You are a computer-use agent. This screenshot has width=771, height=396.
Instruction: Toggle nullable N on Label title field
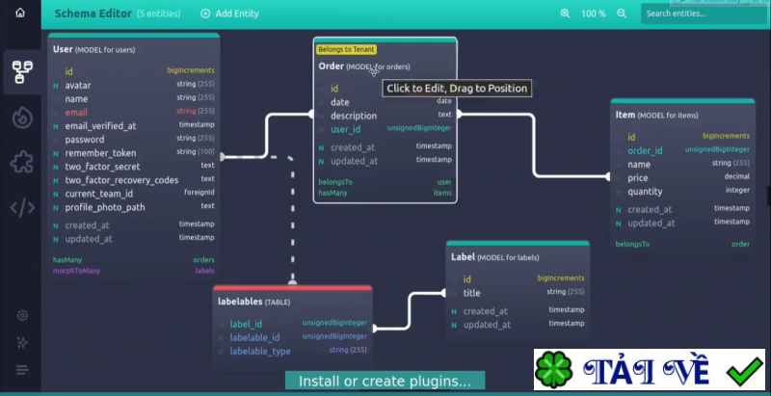click(454, 294)
